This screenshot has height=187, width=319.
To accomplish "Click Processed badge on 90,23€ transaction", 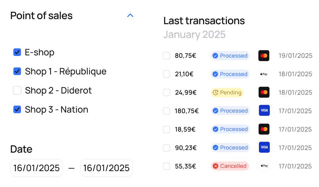I will (230, 148).
